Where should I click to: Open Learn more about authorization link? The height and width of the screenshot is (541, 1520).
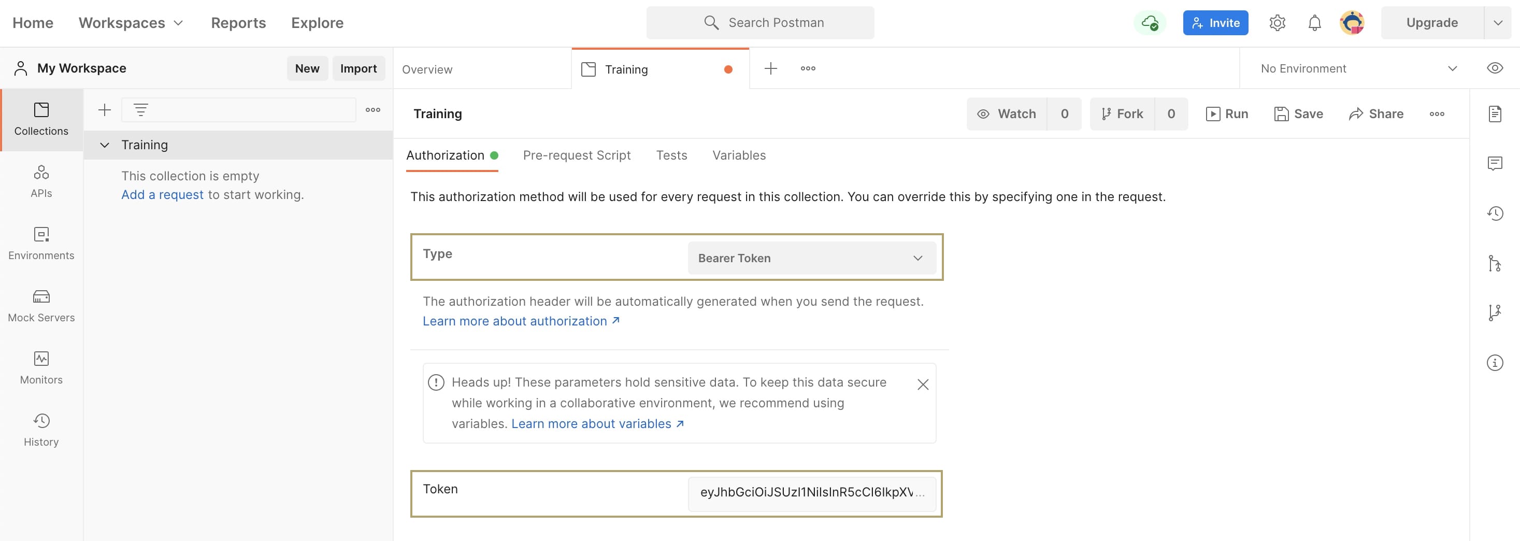tap(521, 321)
